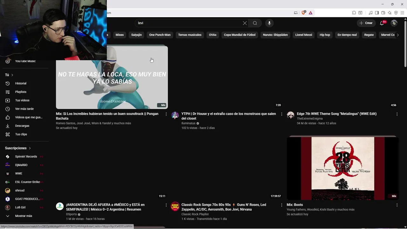Open the browser extensions puzzle icon
This screenshot has height=229, width=407.
tap(354, 13)
